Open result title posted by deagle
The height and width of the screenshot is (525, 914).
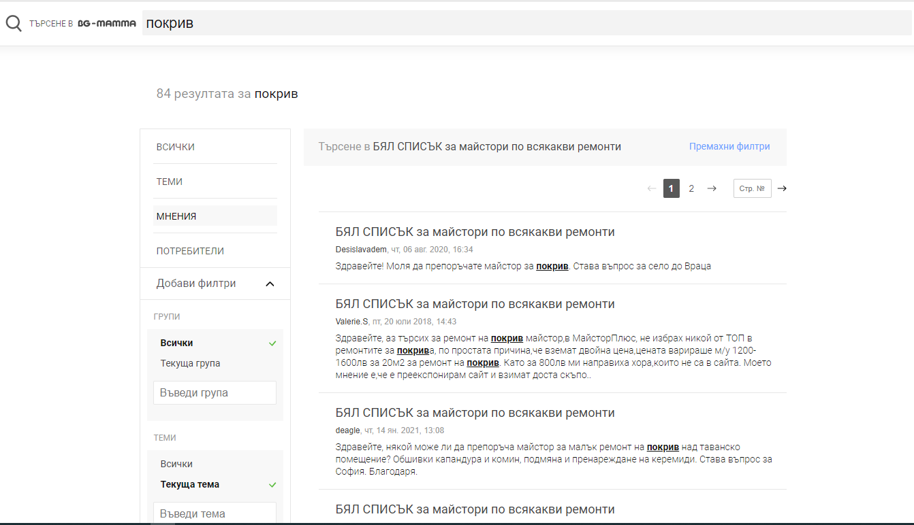pos(475,413)
